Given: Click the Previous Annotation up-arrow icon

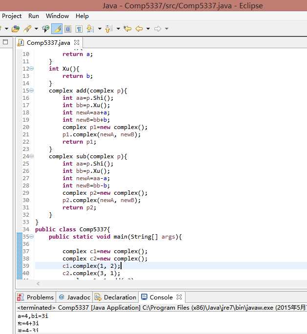Looking at the screenshot, I should (109, 29).
